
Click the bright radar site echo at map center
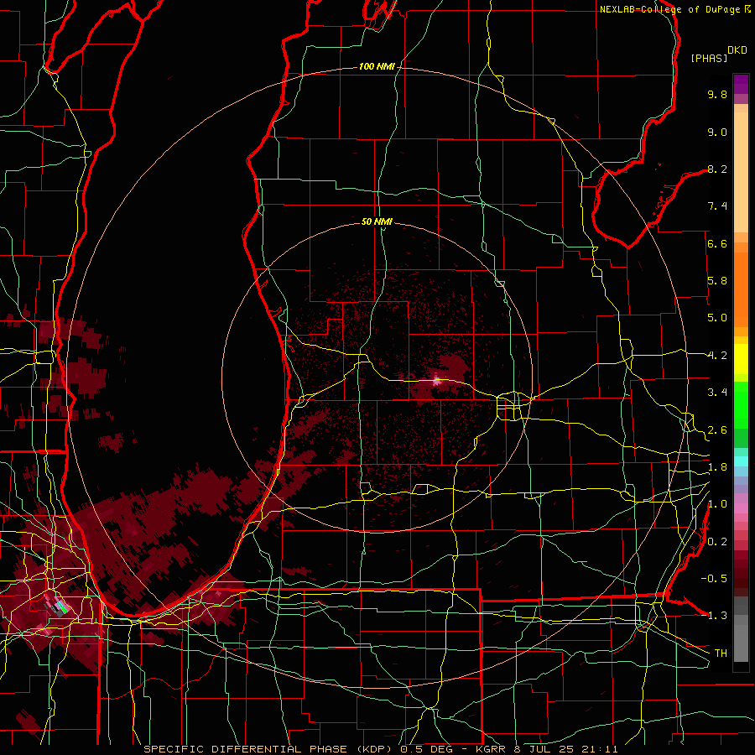tap(437, 380)
